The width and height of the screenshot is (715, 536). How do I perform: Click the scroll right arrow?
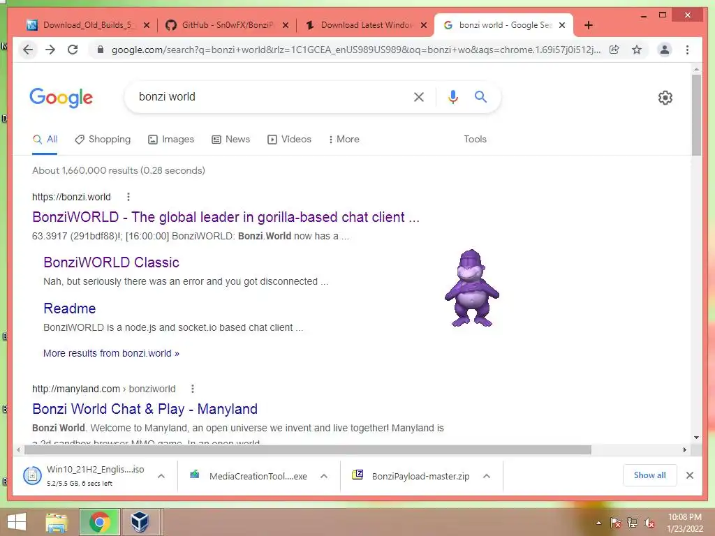pyautogui.click(x=684, y=450)
